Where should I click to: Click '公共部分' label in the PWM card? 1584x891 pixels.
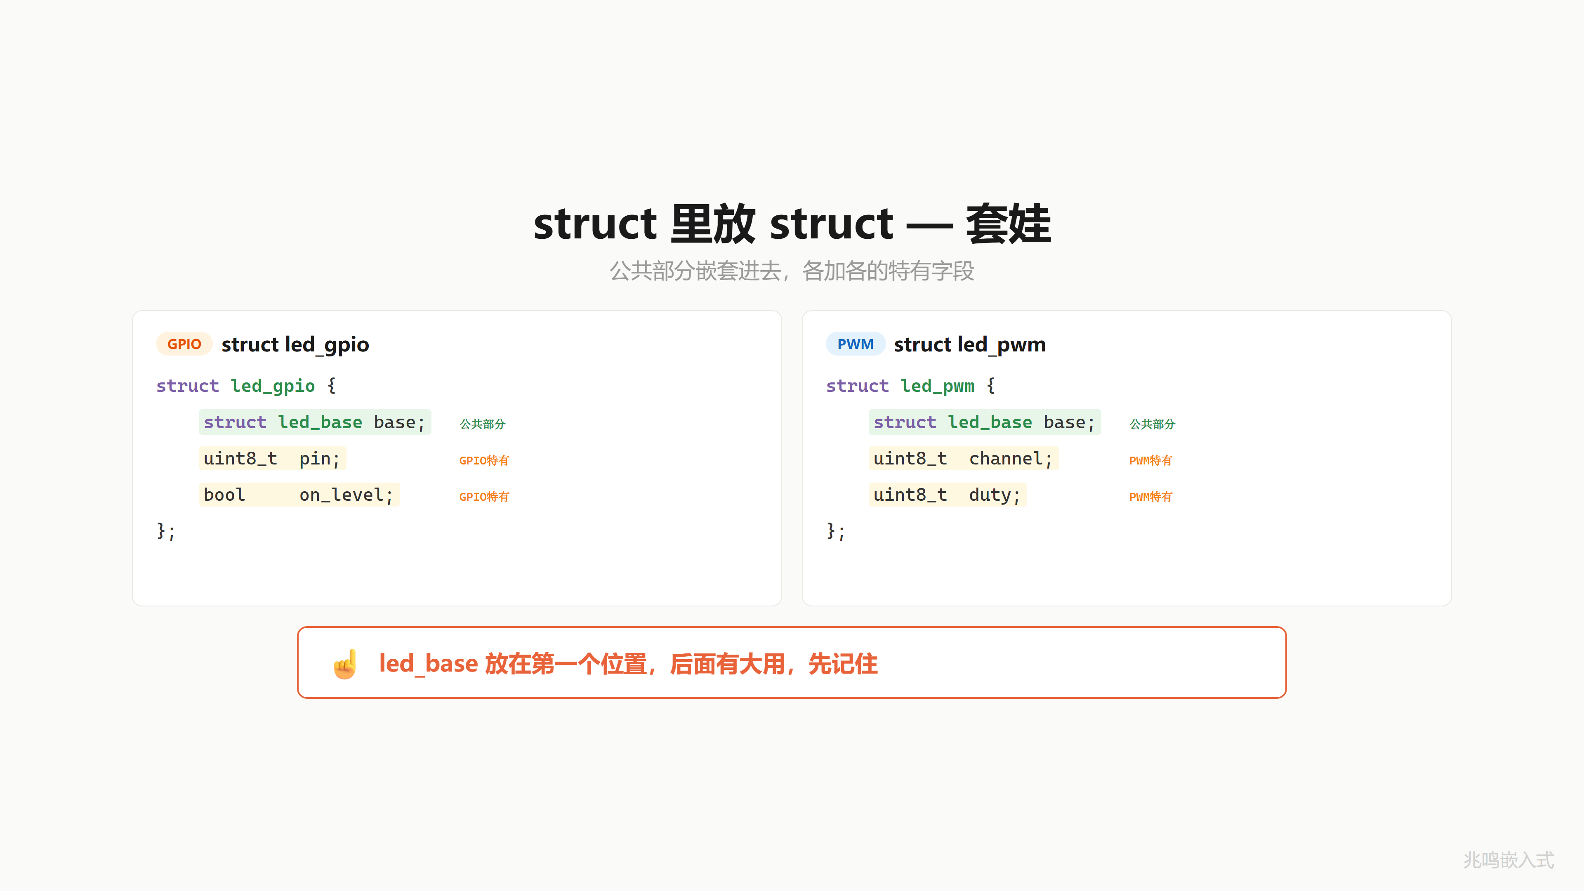click(x=1153, y=424)
